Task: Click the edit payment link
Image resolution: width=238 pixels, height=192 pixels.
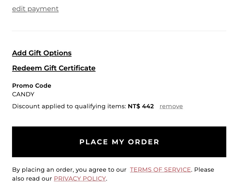Action: (35, 9)
